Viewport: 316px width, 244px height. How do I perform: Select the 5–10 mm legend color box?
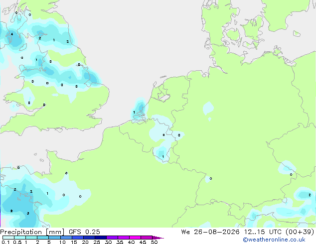click(x=54, y=238)
